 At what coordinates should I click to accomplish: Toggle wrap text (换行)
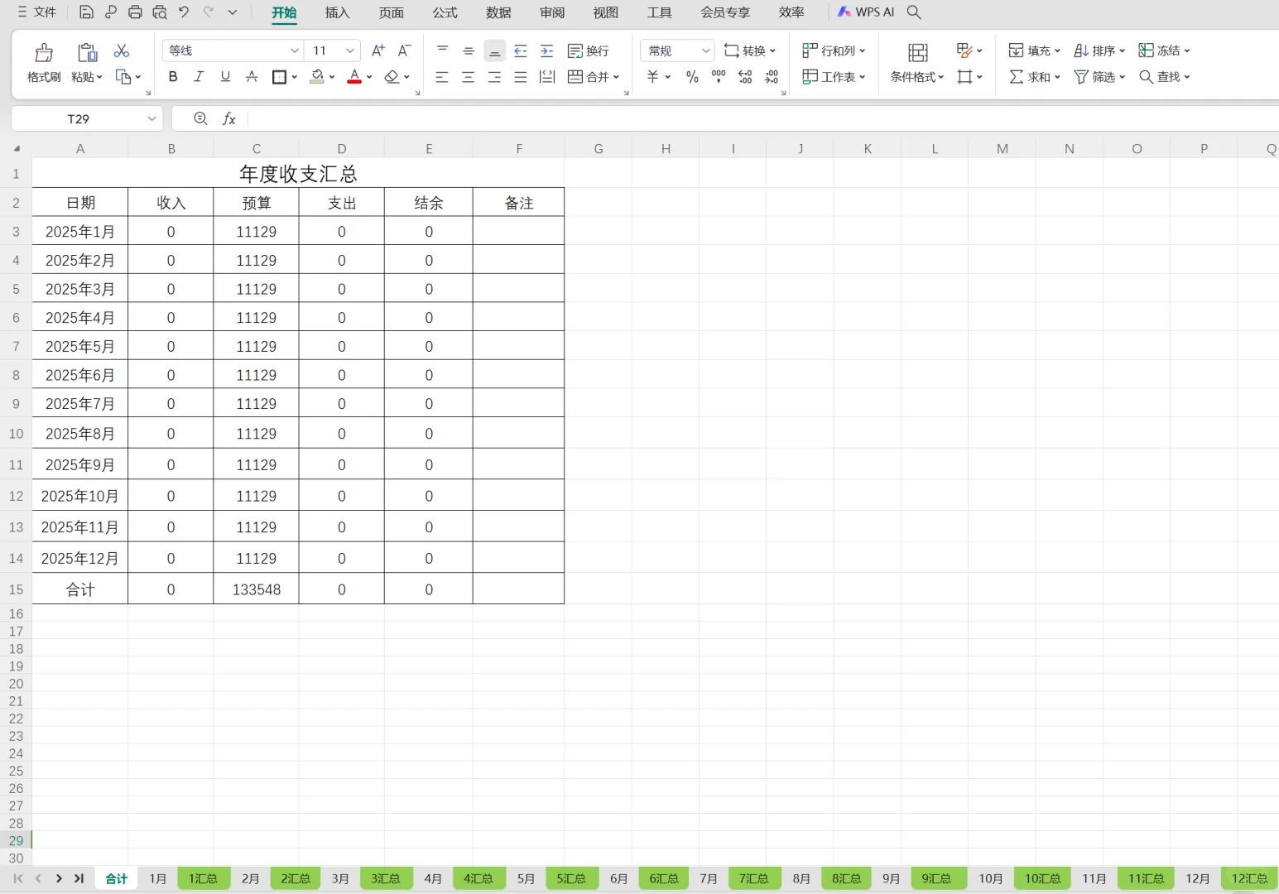click(x=589, y=50)
